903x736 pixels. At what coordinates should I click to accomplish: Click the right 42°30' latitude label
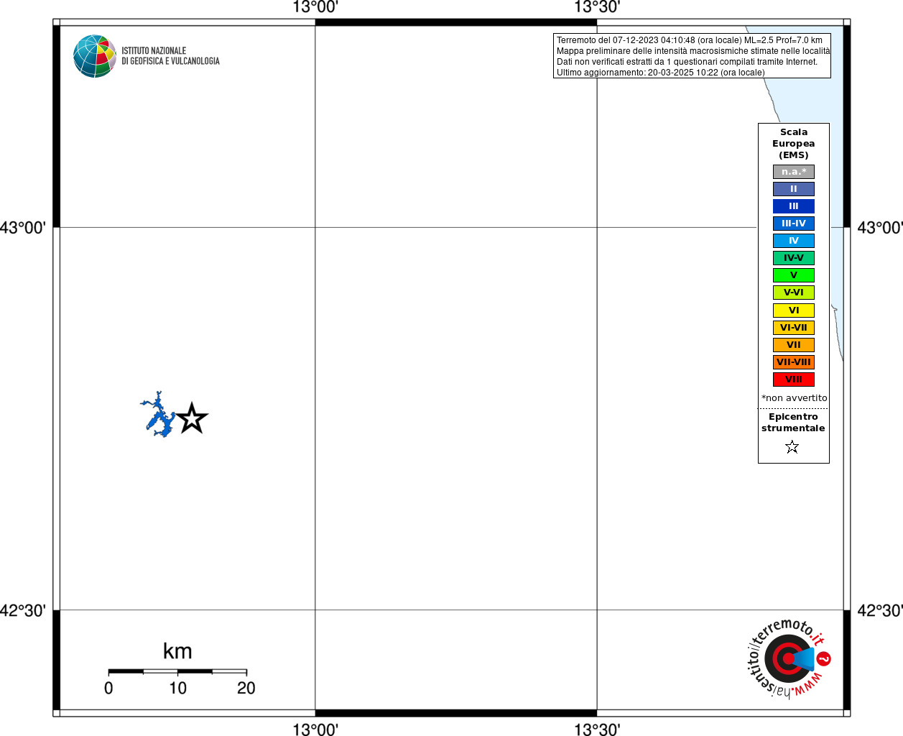[880, 611]
